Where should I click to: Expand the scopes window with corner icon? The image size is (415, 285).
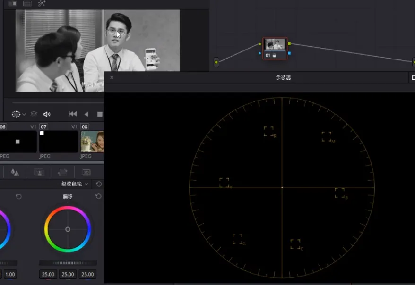point(414,77)
